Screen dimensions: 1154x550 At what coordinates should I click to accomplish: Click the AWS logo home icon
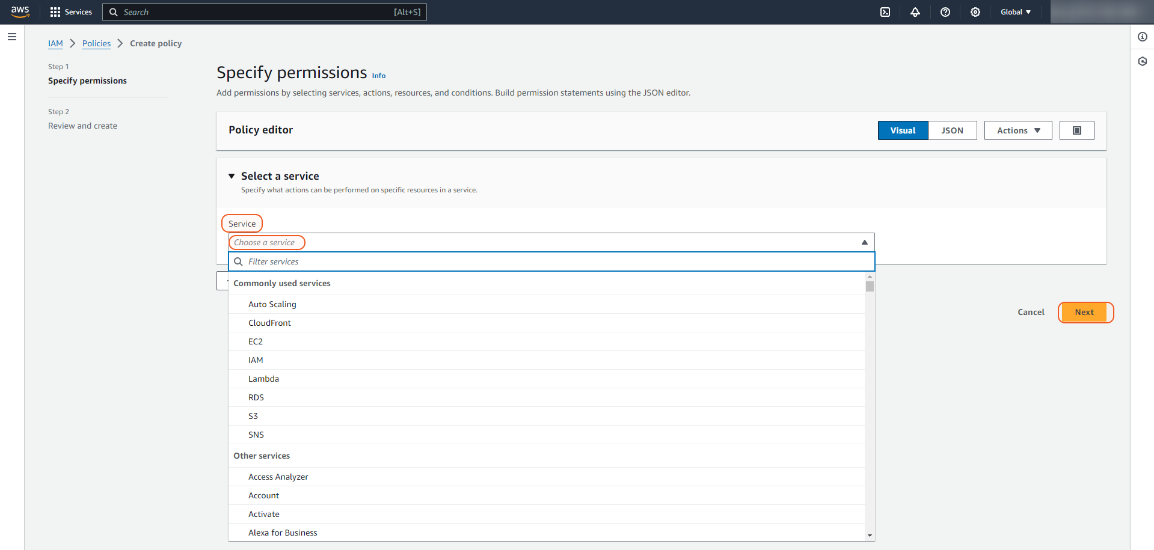tap(20, 12)
